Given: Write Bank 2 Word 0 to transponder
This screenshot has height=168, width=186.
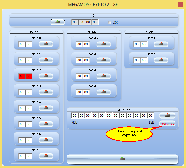Looking at the screenshot, I should (x=161, y=44).
